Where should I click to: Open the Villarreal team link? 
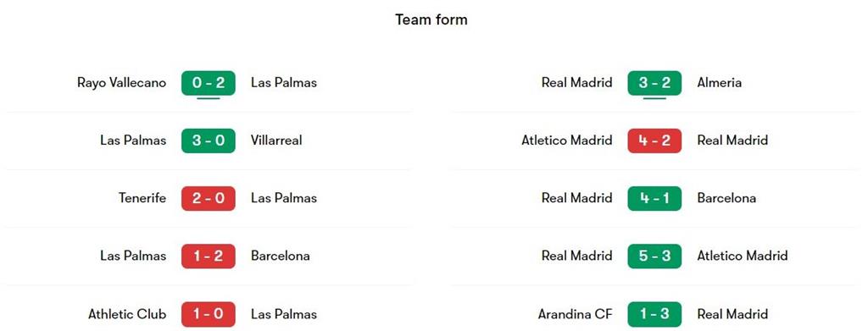click(276, 141)
